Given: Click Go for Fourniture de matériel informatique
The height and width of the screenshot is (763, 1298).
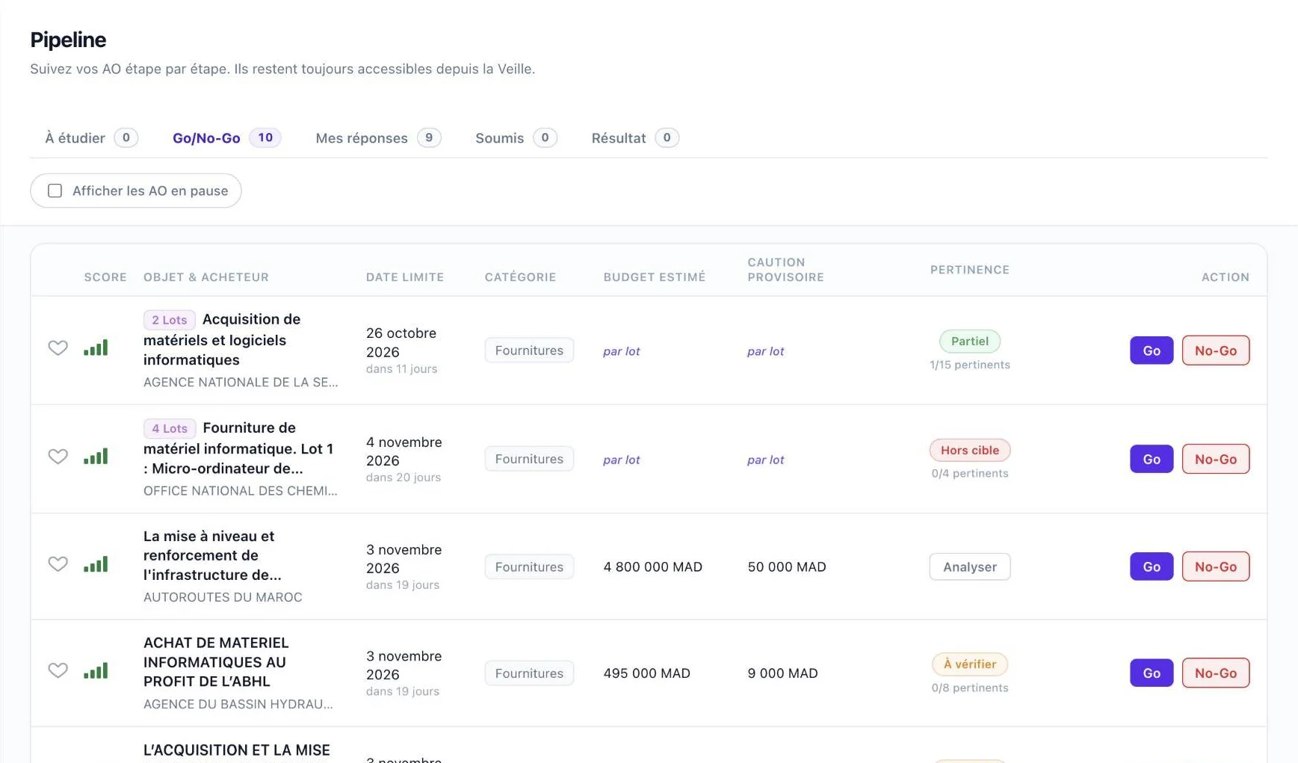Looking at the screenshot, I should (1152, 459).
